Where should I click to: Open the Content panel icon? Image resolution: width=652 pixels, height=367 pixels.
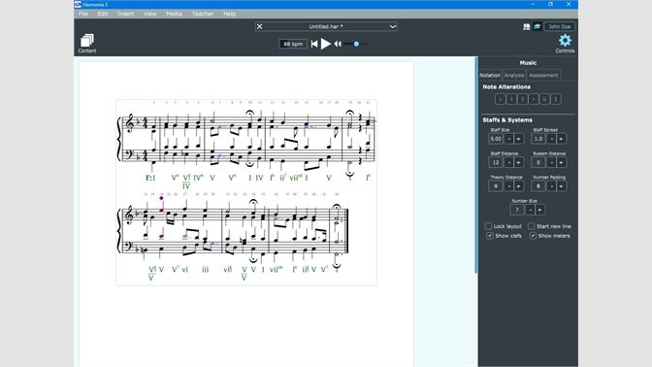pos(87,44)
